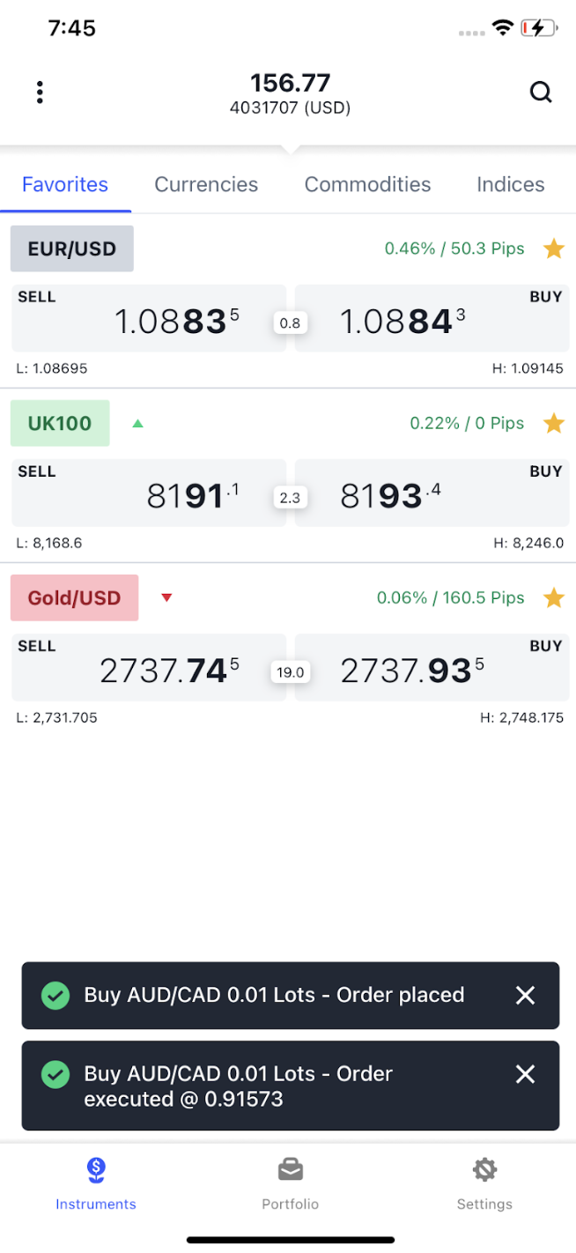Image resolution: width=576 pixels, height=1253 pixels.
Task: Open Settings from the gear icon
Action: point(484,1183)
